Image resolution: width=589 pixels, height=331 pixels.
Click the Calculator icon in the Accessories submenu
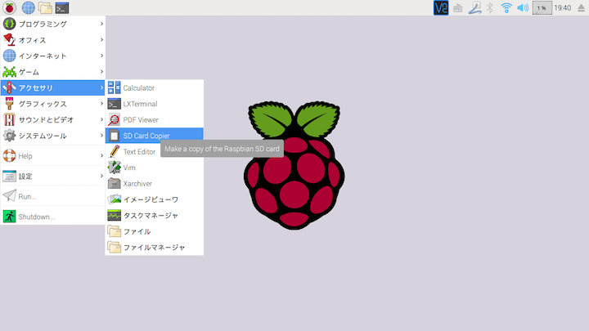[x=115, y=87]
